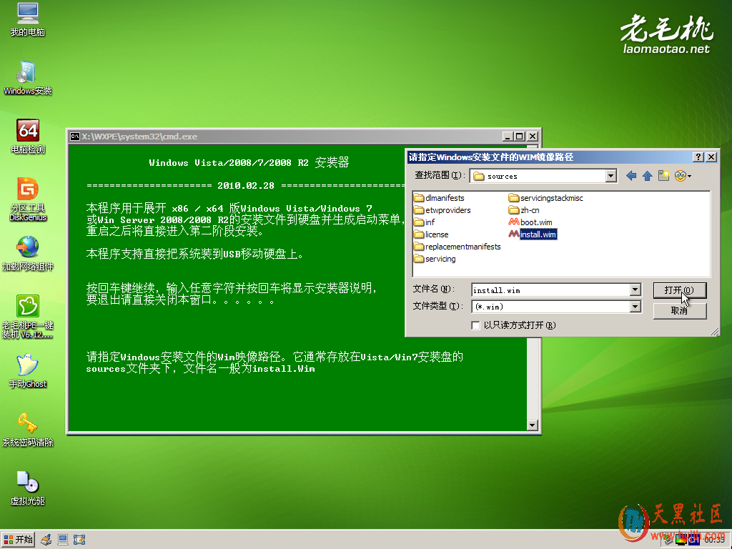Expand the 文件名 combo box arrow
Image resolution: width=732 pixels, height=549 pixels.
tap(635, 290)
